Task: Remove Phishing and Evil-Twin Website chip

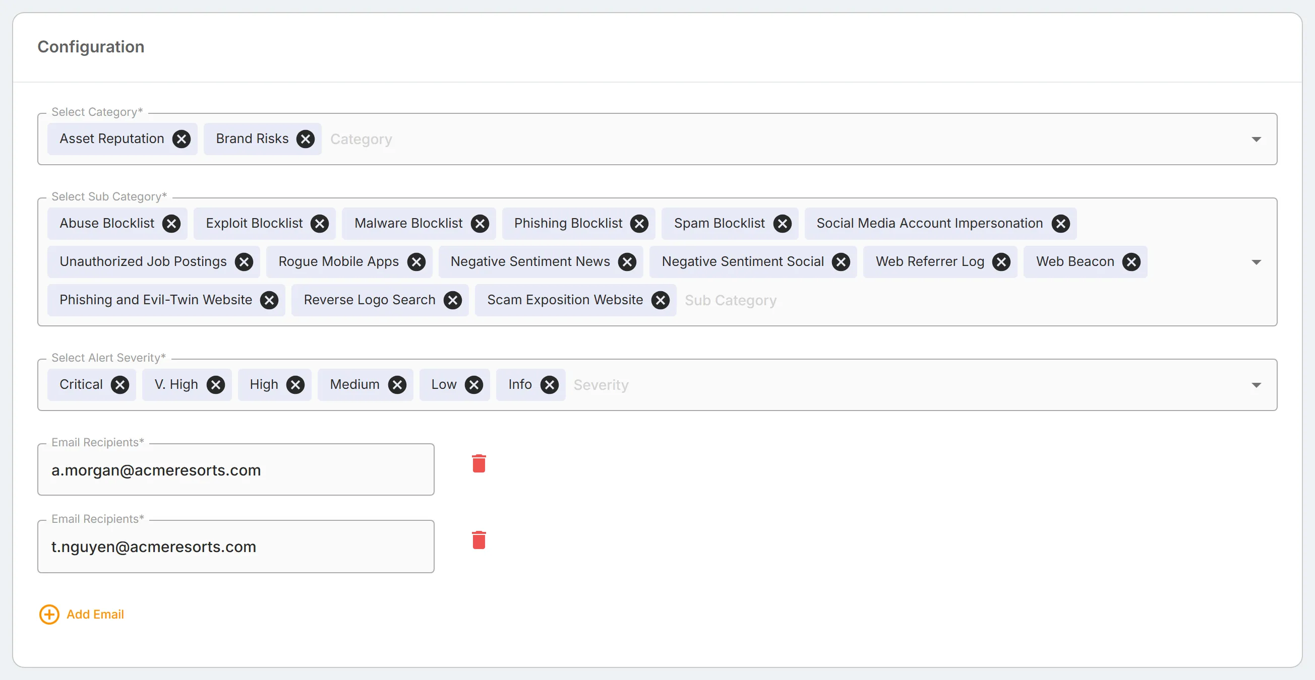Action: click(x=269, y=300)
